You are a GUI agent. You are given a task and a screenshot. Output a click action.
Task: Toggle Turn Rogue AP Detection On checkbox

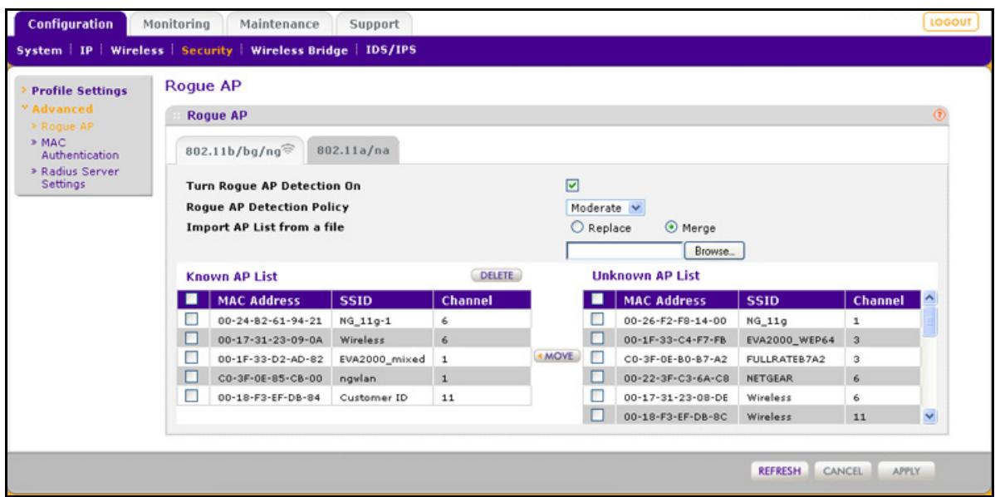coord(571,186)
